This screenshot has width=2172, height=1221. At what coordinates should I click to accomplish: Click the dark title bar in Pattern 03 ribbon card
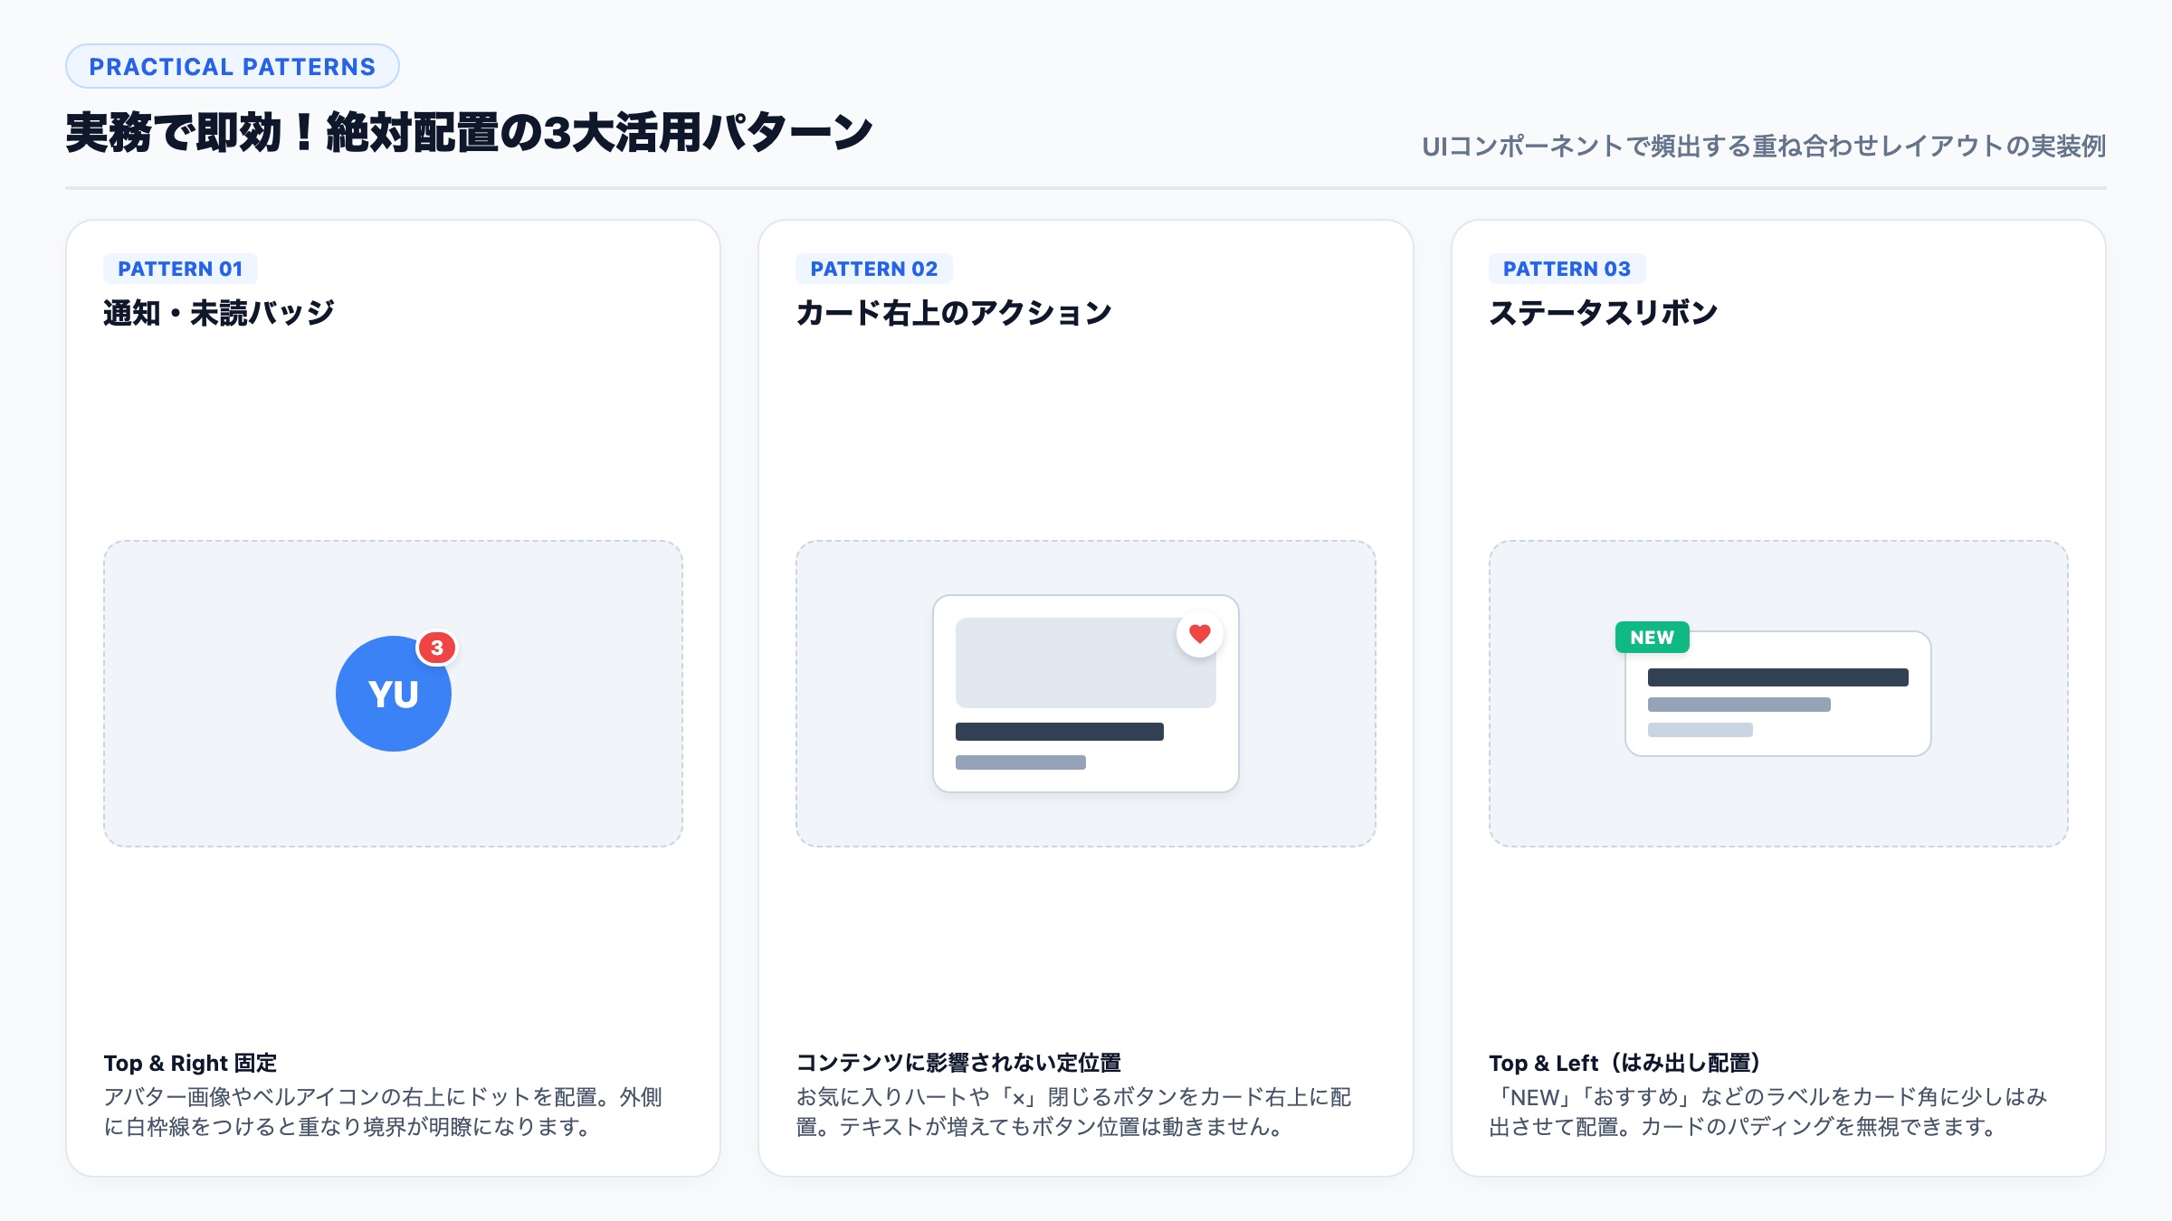pos(1777,677)
